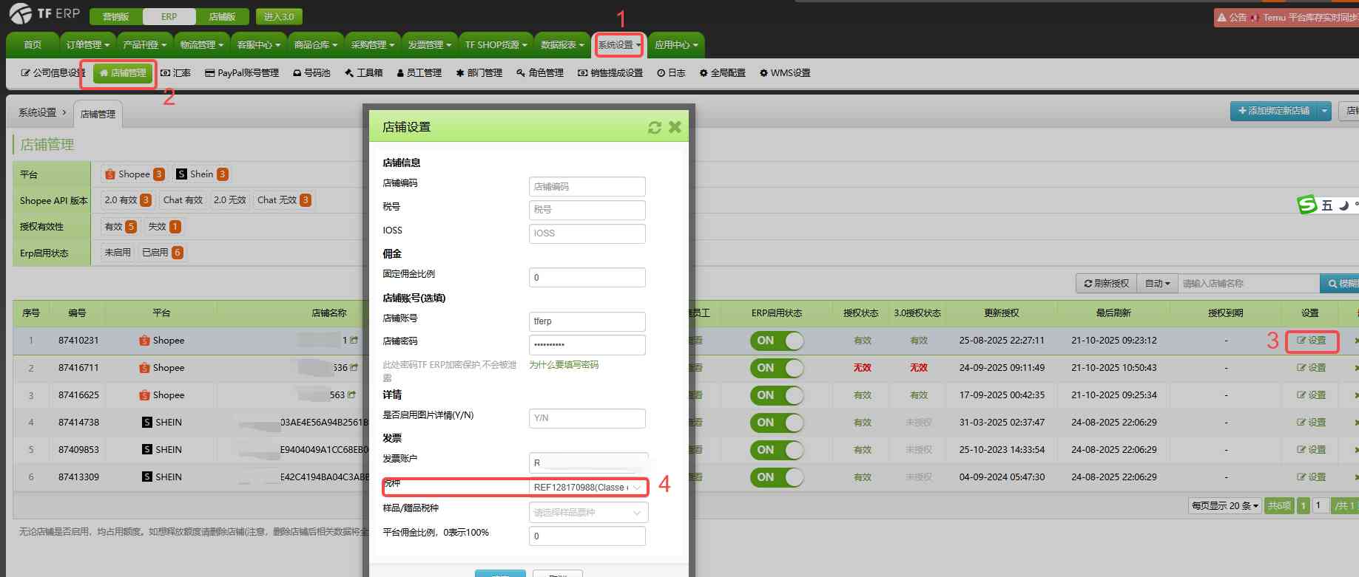Open 日志 log page
1359x577 pixels.
coord(671,73)
